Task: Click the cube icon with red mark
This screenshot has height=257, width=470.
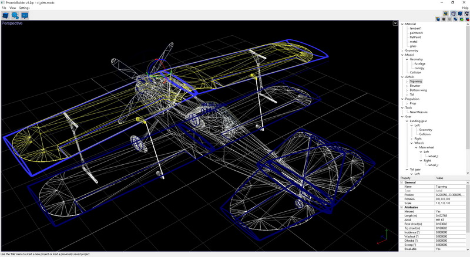Action: pos(467,19)
